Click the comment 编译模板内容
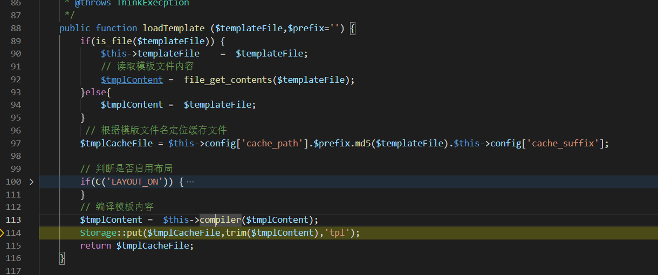 click(x=117, y=207)
